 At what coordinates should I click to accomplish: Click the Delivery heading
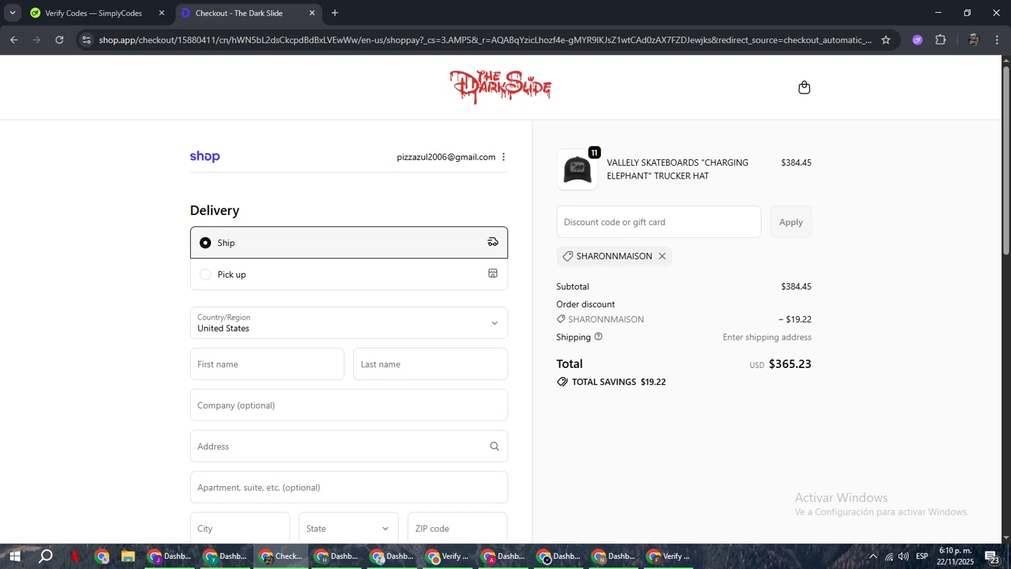tap(214, 210)
